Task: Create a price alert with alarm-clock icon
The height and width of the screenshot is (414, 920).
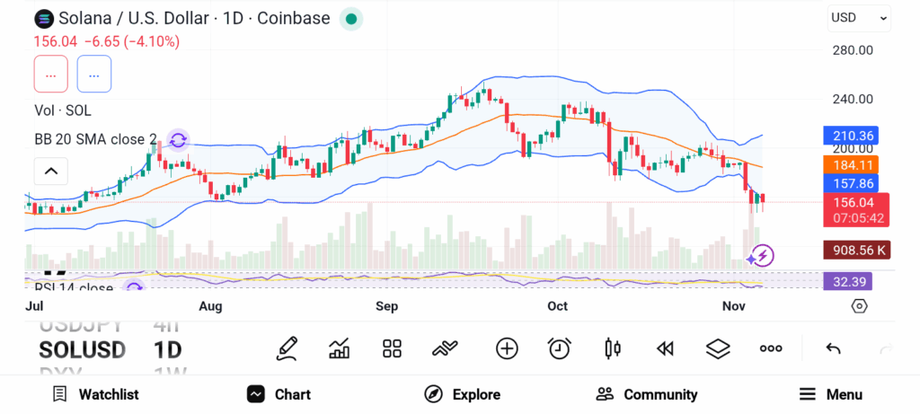Action: click(560, 348)
